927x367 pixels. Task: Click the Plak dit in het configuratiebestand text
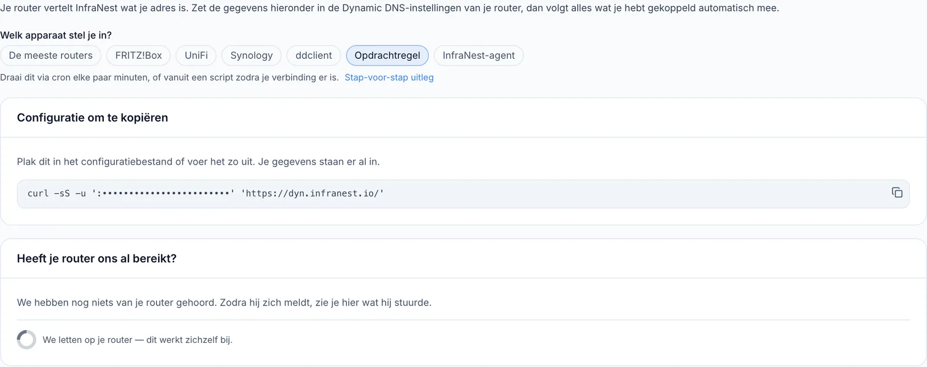click(x=198, y=162)
